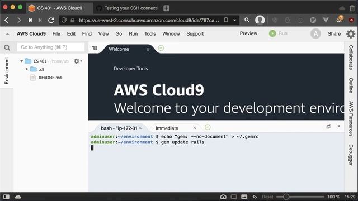358x201 pixels.
Task: Open the user avatar A
Action: pyautogui.click(x=315, y=33)
